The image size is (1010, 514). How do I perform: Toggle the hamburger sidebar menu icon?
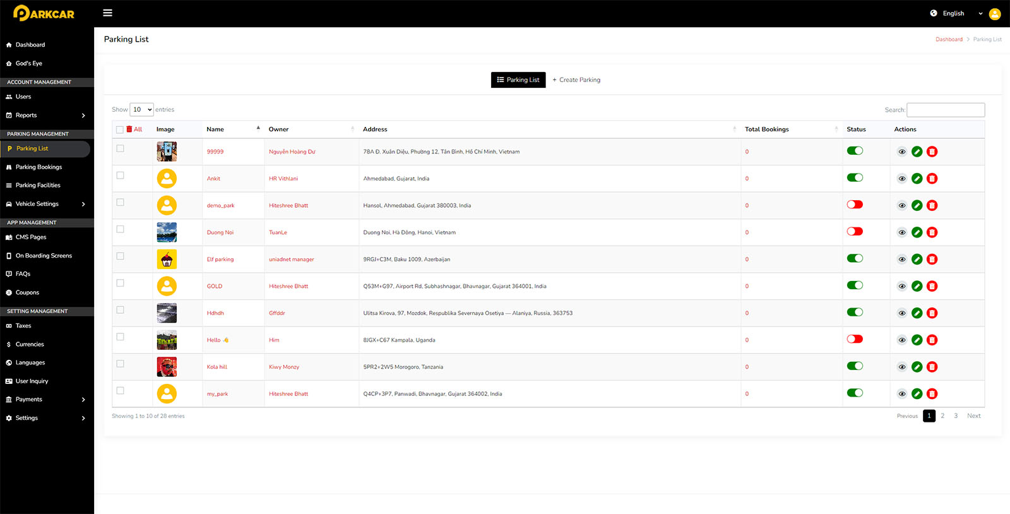pyautogui.click(x=108, y=13)
